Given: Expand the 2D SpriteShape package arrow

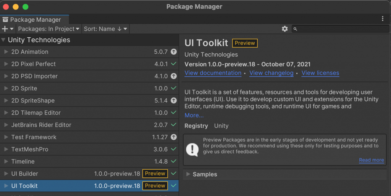Looking at the screenshot, I should point(6,100).
